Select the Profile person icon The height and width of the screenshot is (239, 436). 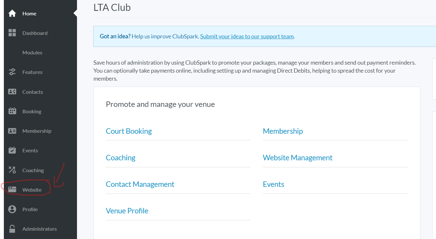pyautogui.click(x=12, y=209)
